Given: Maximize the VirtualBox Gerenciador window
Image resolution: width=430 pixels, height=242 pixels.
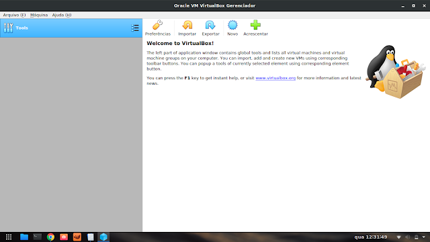Looking at the screenshot, I should [414, 6].
